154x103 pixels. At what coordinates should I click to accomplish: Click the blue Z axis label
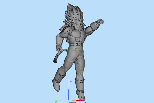coord(70,81)
